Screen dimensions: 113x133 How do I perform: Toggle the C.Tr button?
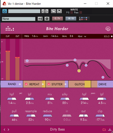tap(57, 19)
